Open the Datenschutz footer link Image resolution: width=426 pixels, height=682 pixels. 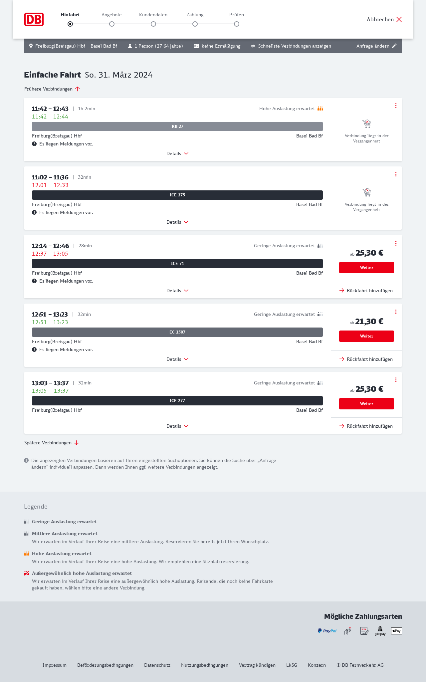pos(157,665)
